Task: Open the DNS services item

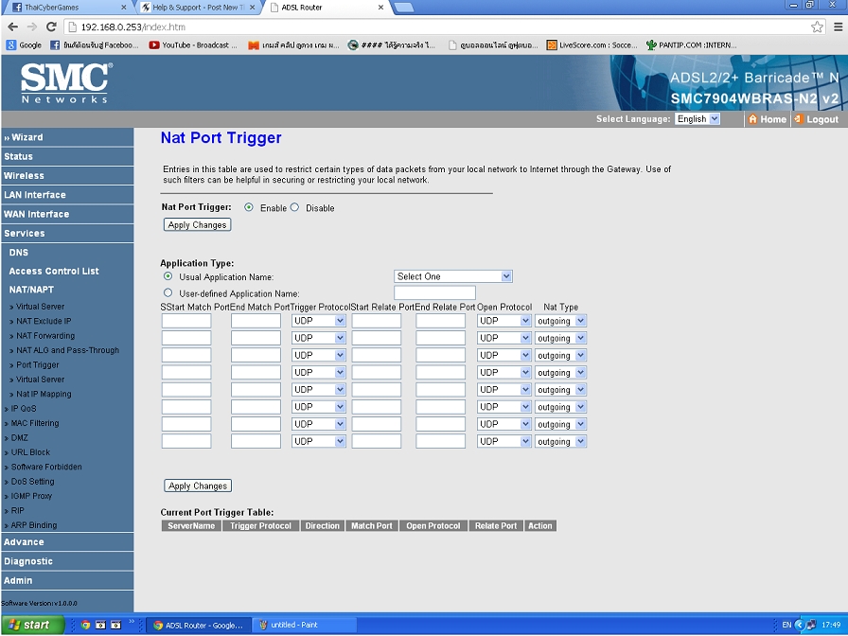Action: (18, 253)
